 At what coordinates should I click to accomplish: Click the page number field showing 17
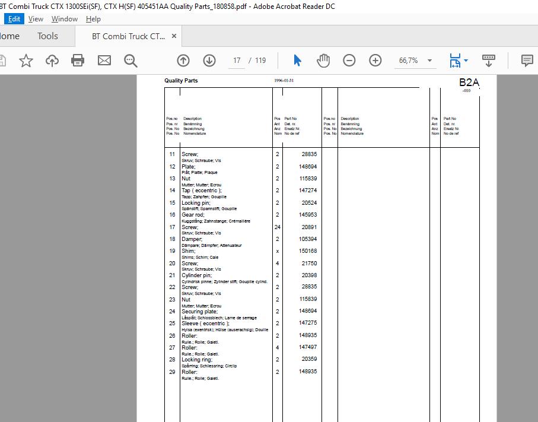[237, 61]
